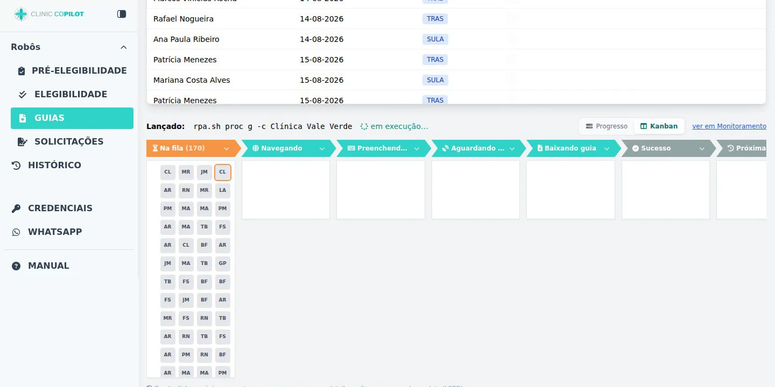Open PRÉ-ELEGIBILIDADE in the sidebar
The width and height of the screenshot is (775, 387).
point(72,71)
